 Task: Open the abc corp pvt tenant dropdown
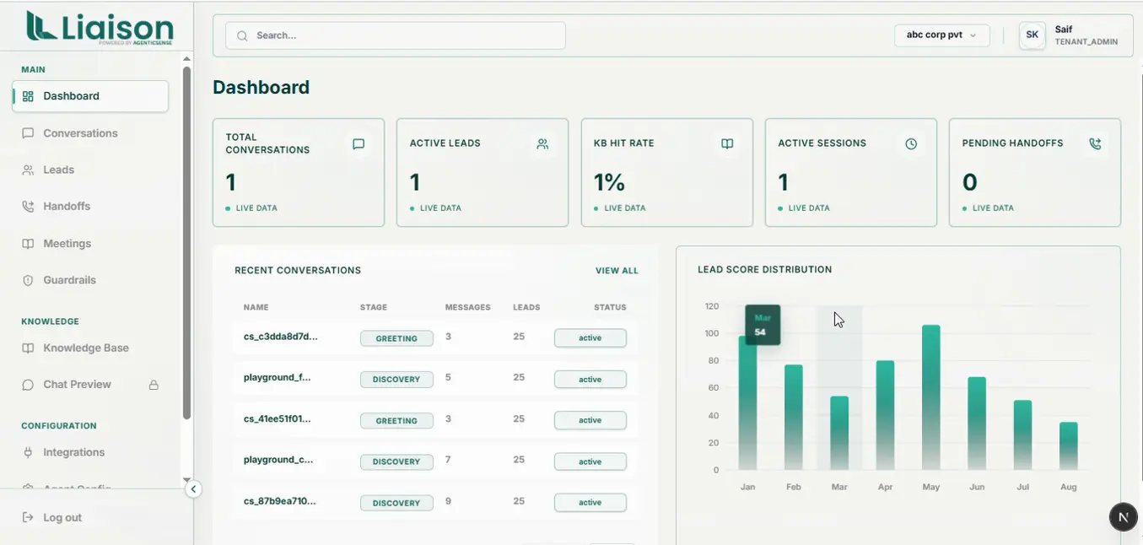[941, 35]
